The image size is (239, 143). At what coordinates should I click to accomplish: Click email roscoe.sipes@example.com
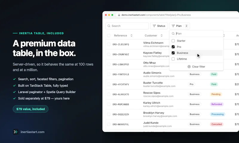158,96
